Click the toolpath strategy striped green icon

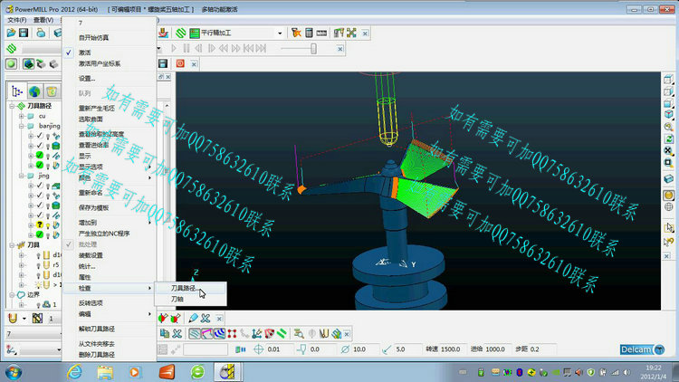pyautogui.click(x=181, y=33)
